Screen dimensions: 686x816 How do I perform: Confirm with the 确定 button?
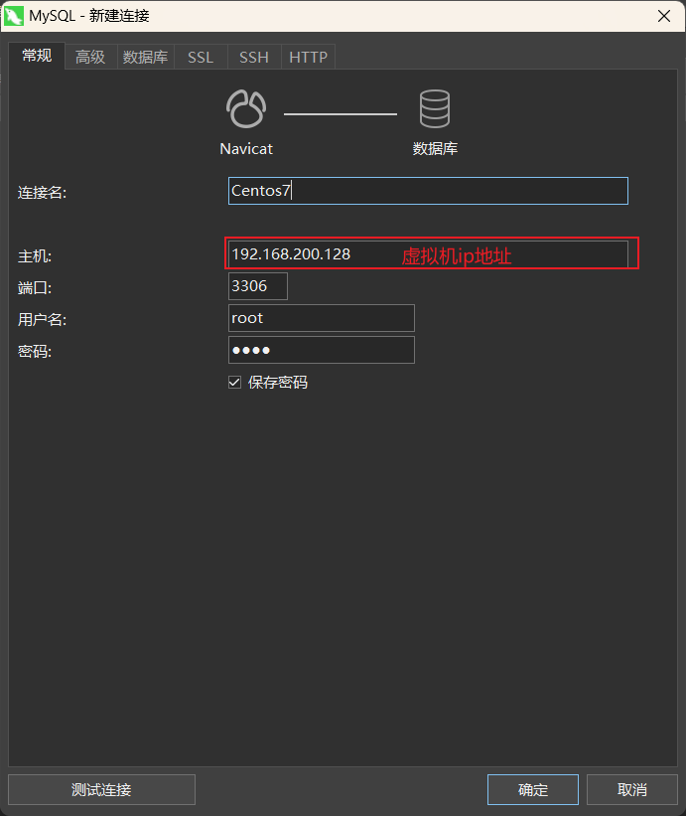click(x=533, y=790)
